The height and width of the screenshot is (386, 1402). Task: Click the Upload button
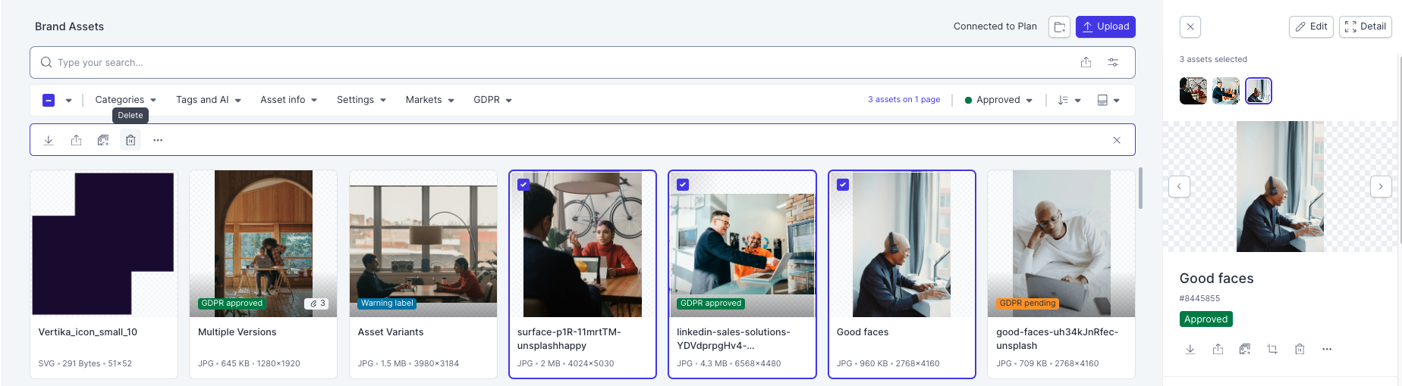coord(1105,26)
